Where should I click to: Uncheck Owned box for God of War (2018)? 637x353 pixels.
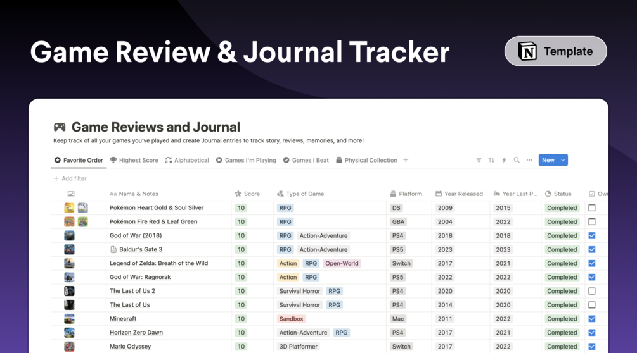coord(592,235)
